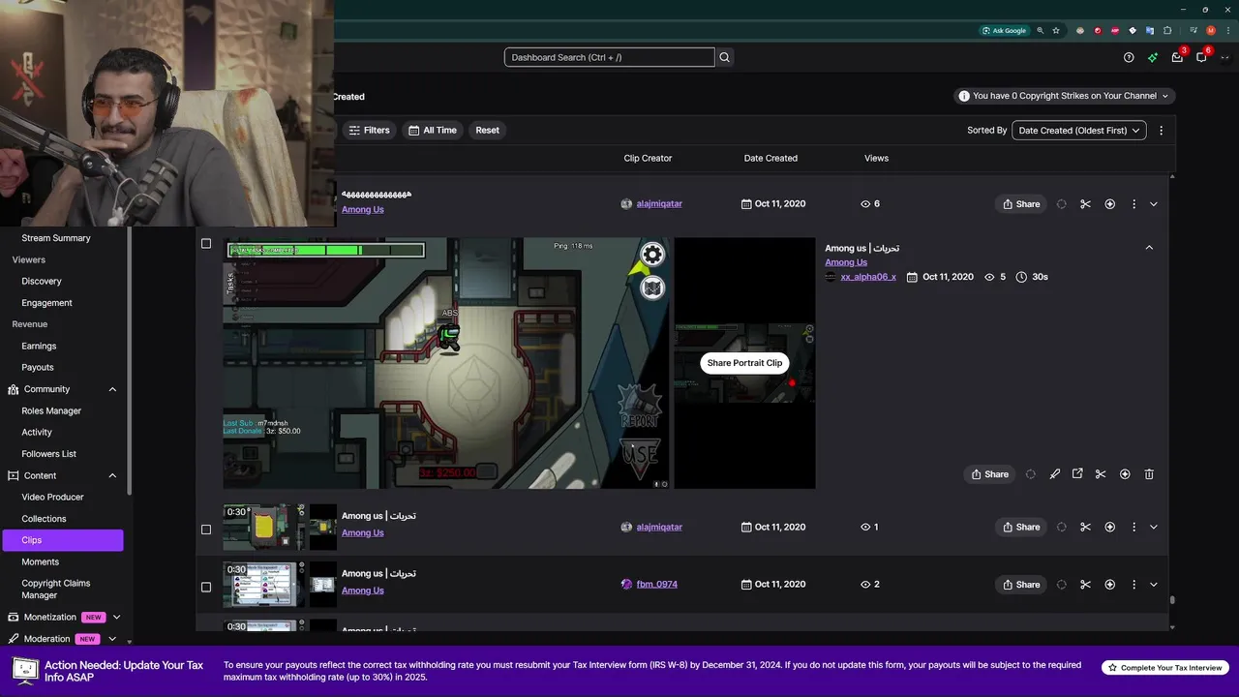Play the Among Us clip preview video
Viewport: 1239px width, 697px height.
pos(446,363)
